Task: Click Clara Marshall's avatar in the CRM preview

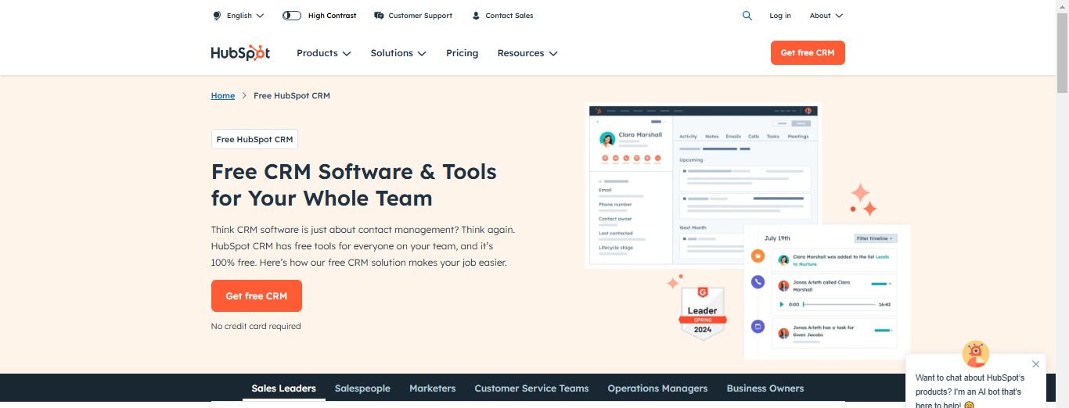Action: tap(607, 139)
